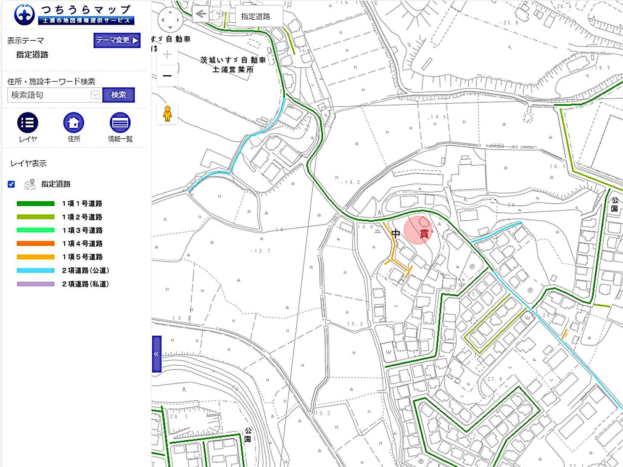623x467 pixels.
Task: Zoom in with the plus icon
Action: pos(166,54)
